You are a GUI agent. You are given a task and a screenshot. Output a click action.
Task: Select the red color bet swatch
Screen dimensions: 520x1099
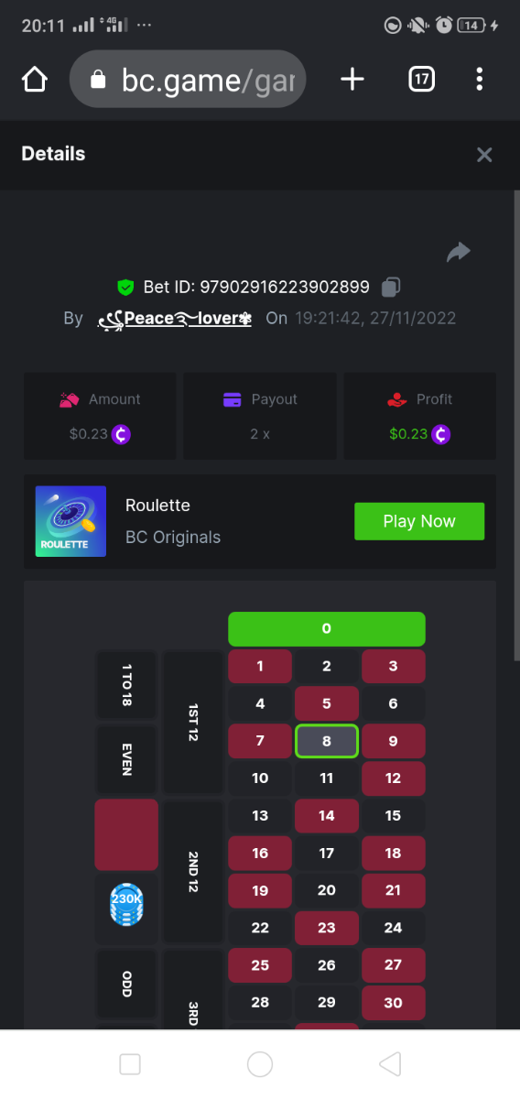pos(126,834)
